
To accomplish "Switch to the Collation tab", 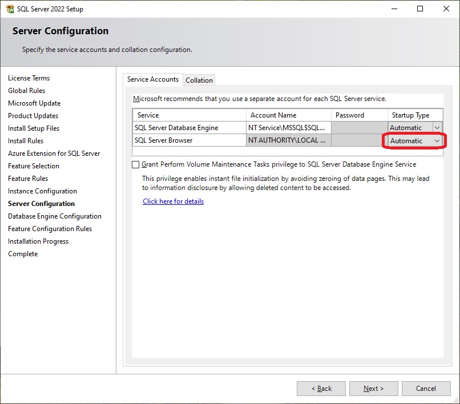I will coord(199,80).
